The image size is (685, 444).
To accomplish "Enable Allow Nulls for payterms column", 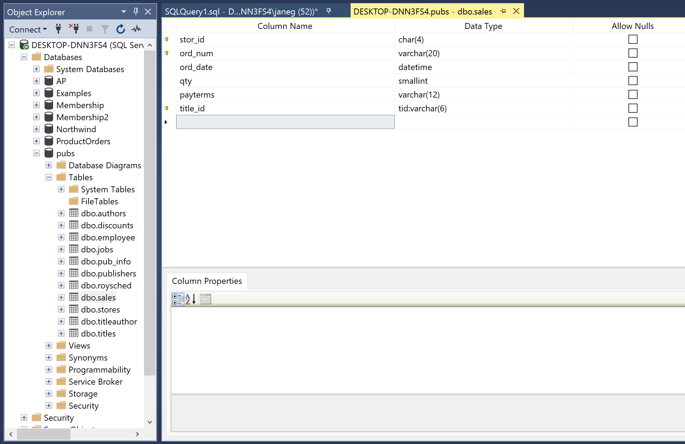I will (633, 94).
